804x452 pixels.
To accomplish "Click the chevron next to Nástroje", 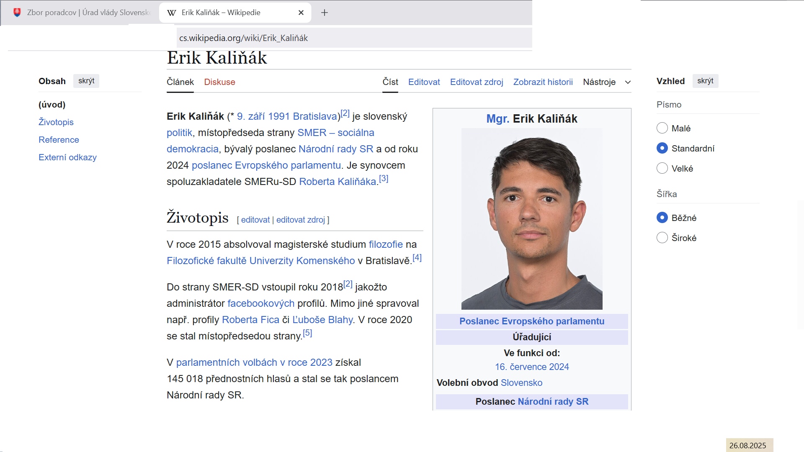I will click(628, 82).
